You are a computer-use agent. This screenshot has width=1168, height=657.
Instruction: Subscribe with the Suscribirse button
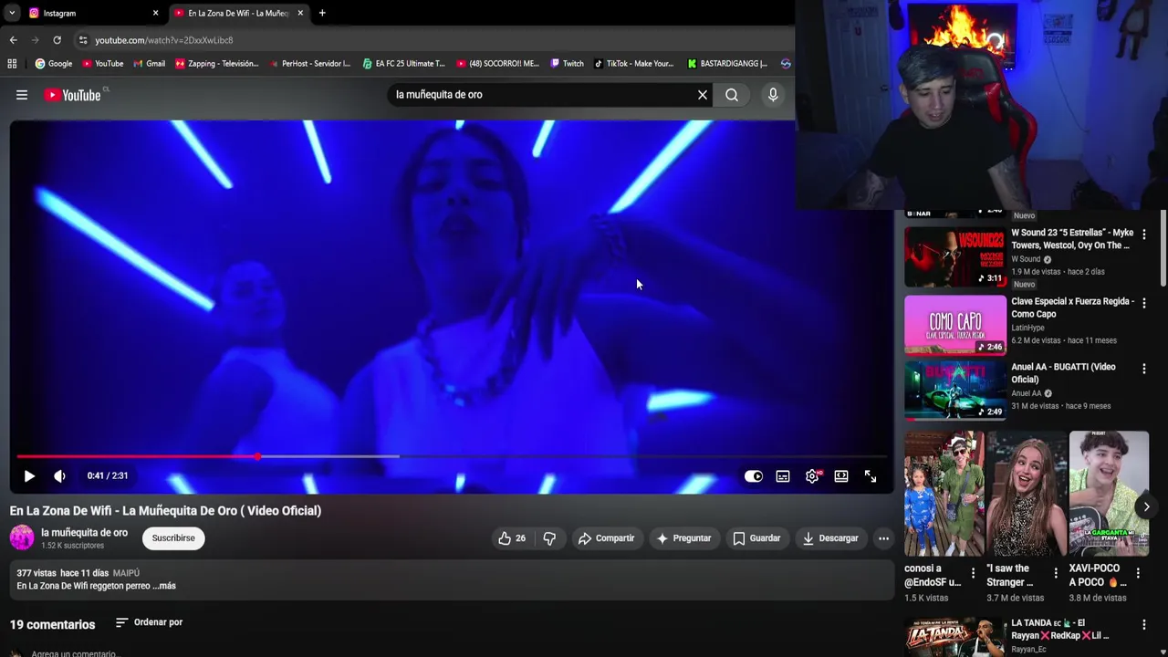click(173, 538)
